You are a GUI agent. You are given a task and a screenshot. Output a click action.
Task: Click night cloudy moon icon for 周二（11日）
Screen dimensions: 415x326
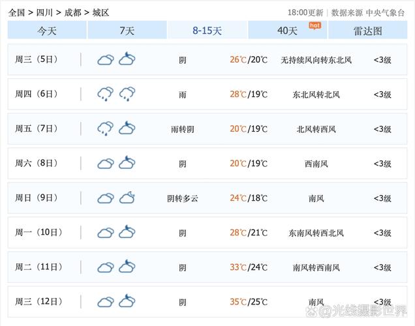(x=127, y=266)
